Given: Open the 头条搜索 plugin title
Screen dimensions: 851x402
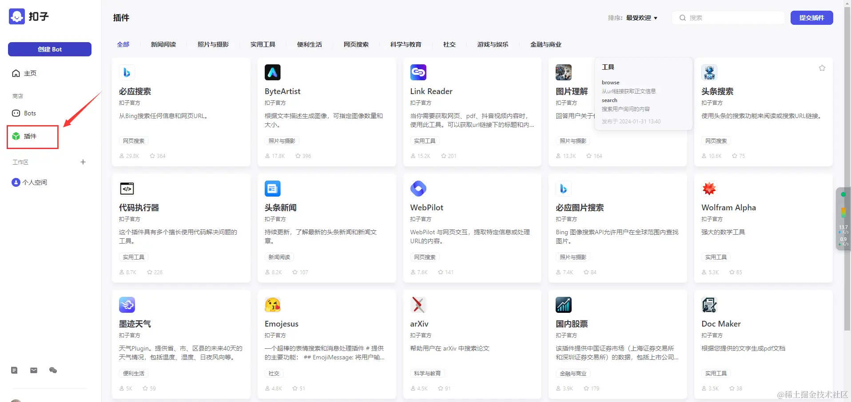Looking at the screenshot, I should click(717, 91).
